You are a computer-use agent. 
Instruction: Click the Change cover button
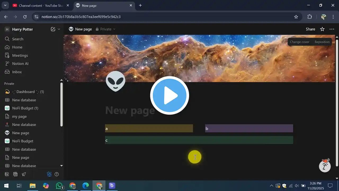(x=300, y=42)
